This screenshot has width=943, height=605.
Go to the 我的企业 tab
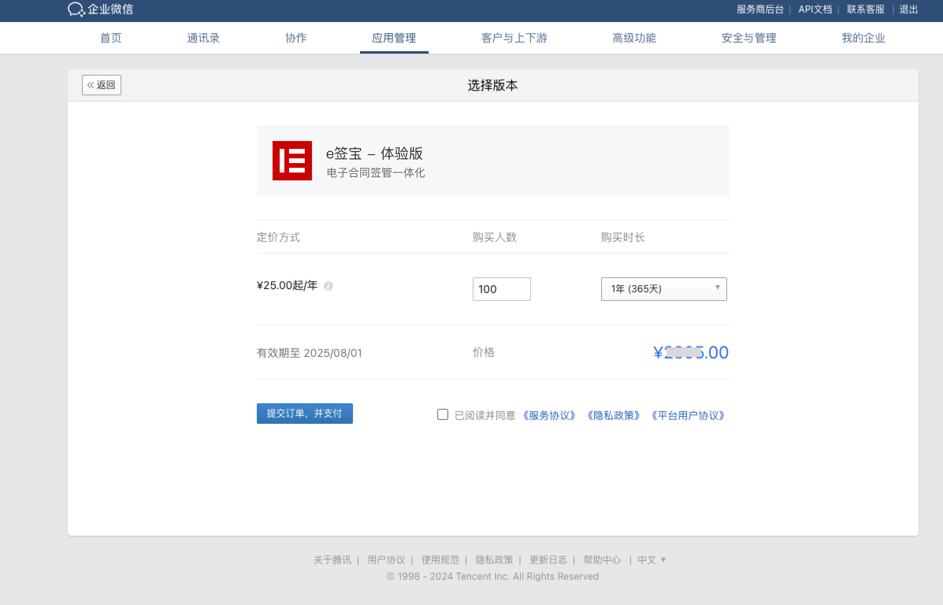click(863, 38)
